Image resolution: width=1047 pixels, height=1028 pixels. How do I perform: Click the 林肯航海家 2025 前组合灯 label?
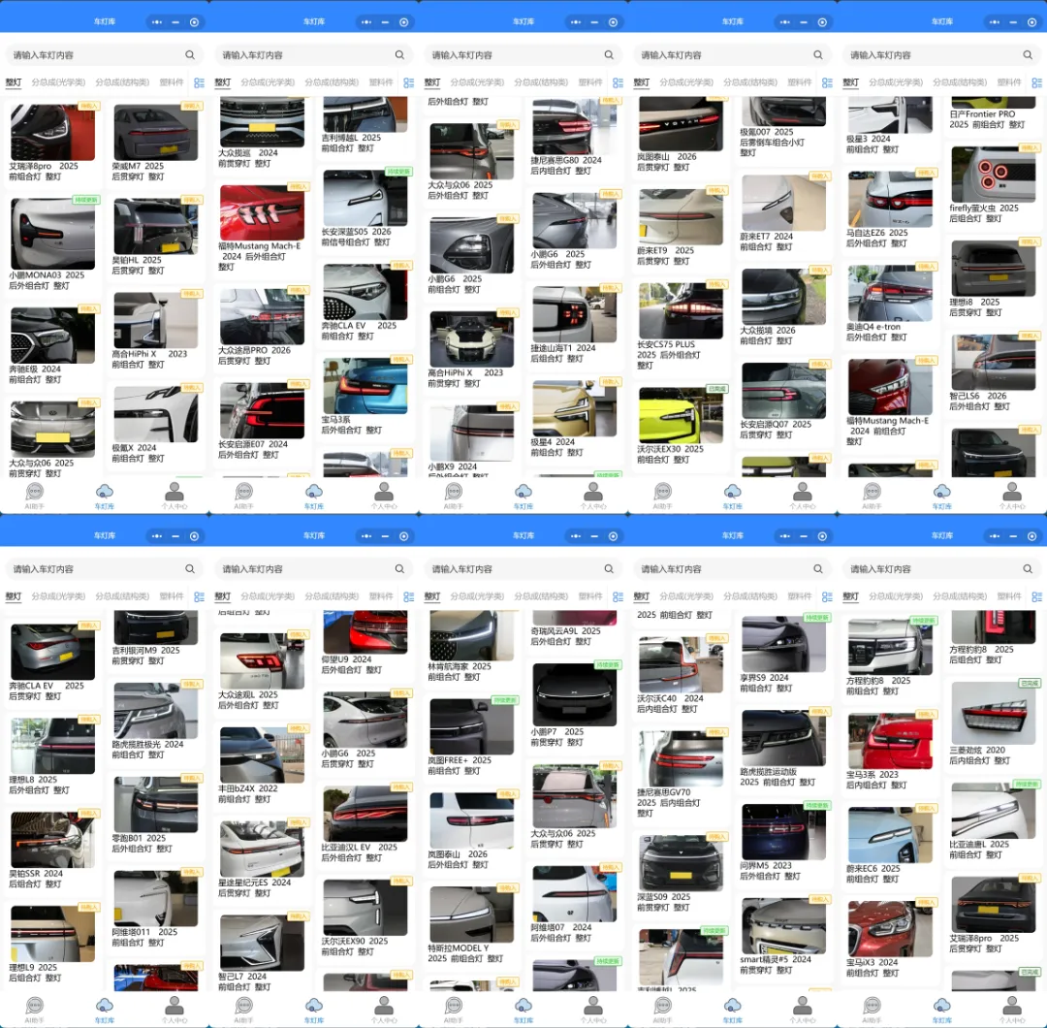tap(460, 671)
